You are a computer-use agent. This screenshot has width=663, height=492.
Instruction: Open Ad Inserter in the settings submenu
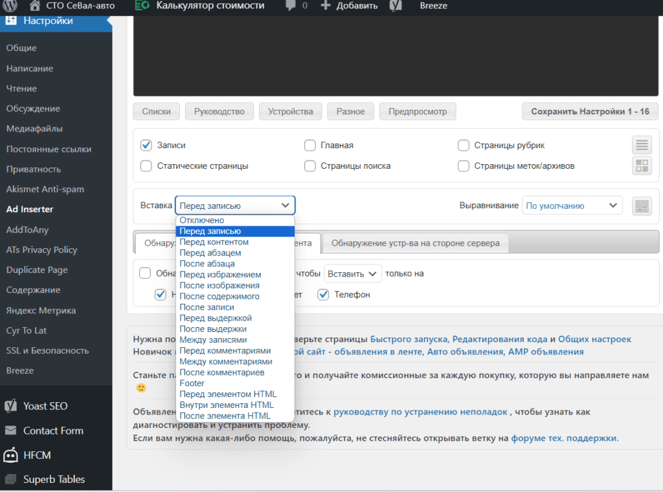click(x=30, y=209)
